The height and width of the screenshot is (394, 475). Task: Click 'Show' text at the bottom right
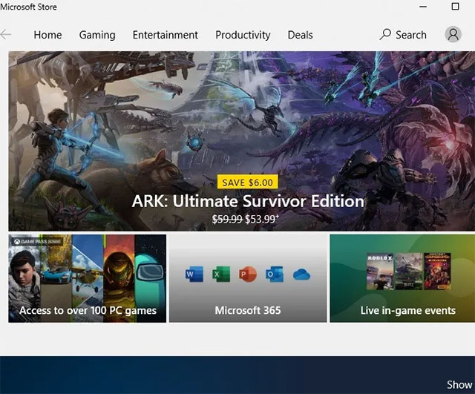click(459, 384)
